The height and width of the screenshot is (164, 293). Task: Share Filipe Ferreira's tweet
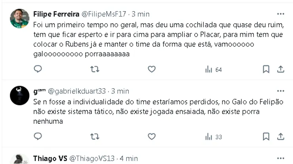click(281, 69)
